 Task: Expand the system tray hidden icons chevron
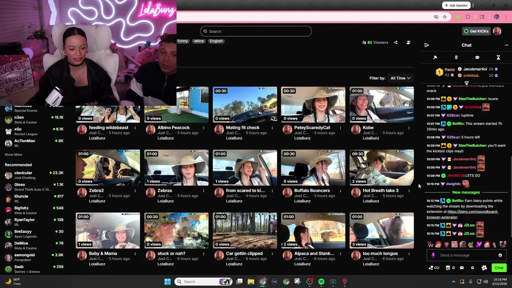pyautogui.click(x=454, y=282)
